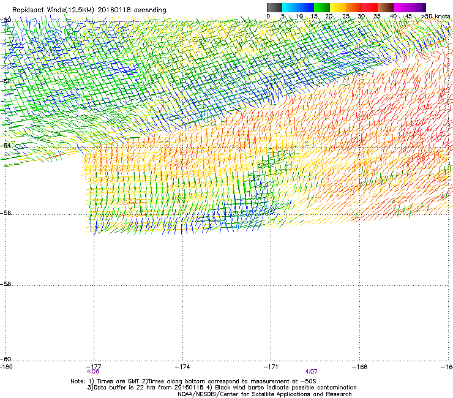Click the legend label '25'

[x=346, y=17]
